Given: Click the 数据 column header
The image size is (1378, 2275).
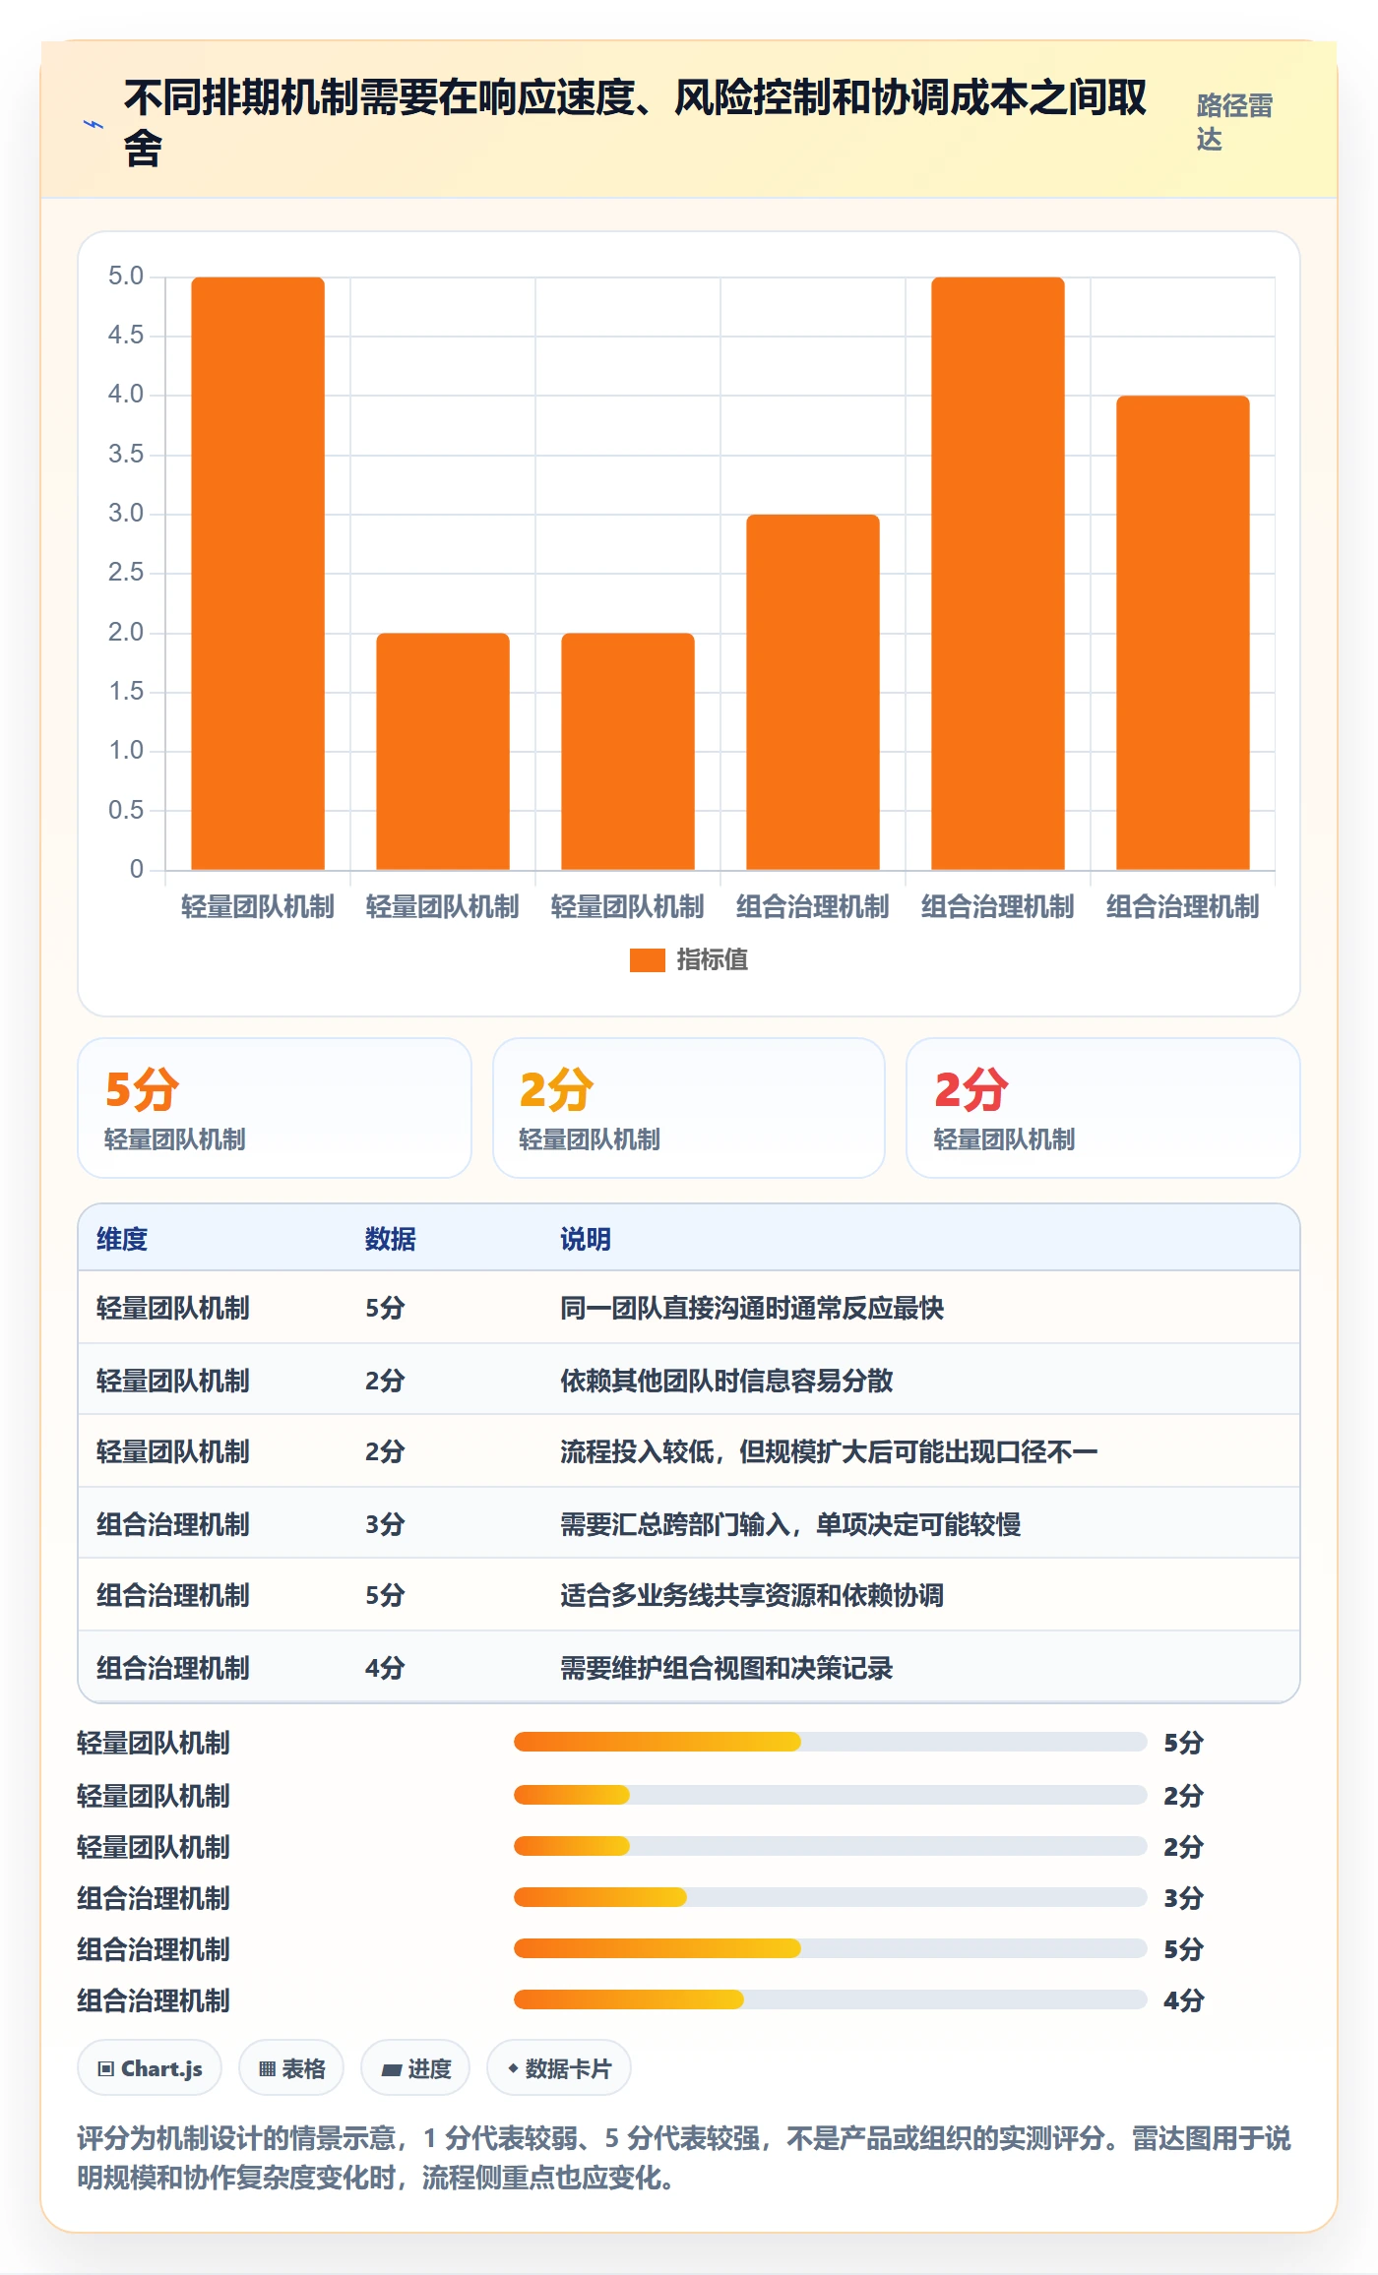Looking at the screenshot, I should coord(391,1239).
